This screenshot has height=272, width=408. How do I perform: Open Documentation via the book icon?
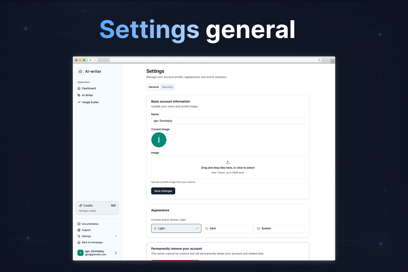pos(79,224)
